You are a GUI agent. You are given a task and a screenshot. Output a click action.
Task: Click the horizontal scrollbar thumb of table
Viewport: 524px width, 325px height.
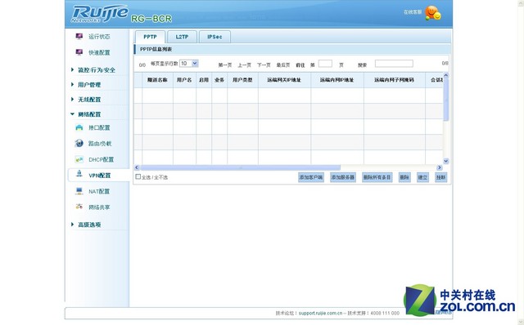pyautogui.click(x=240, y=167)
